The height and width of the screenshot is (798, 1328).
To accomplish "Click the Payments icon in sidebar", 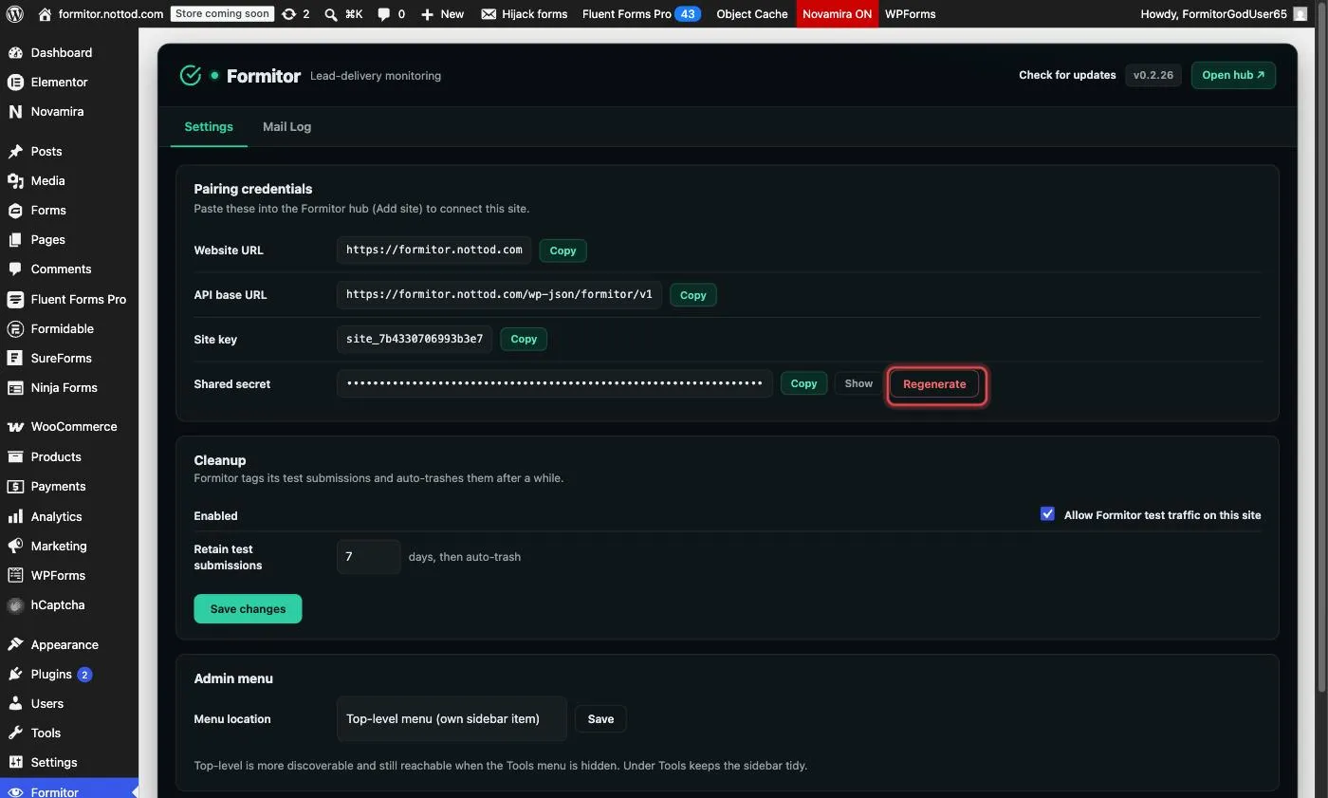I will (15, 486).
